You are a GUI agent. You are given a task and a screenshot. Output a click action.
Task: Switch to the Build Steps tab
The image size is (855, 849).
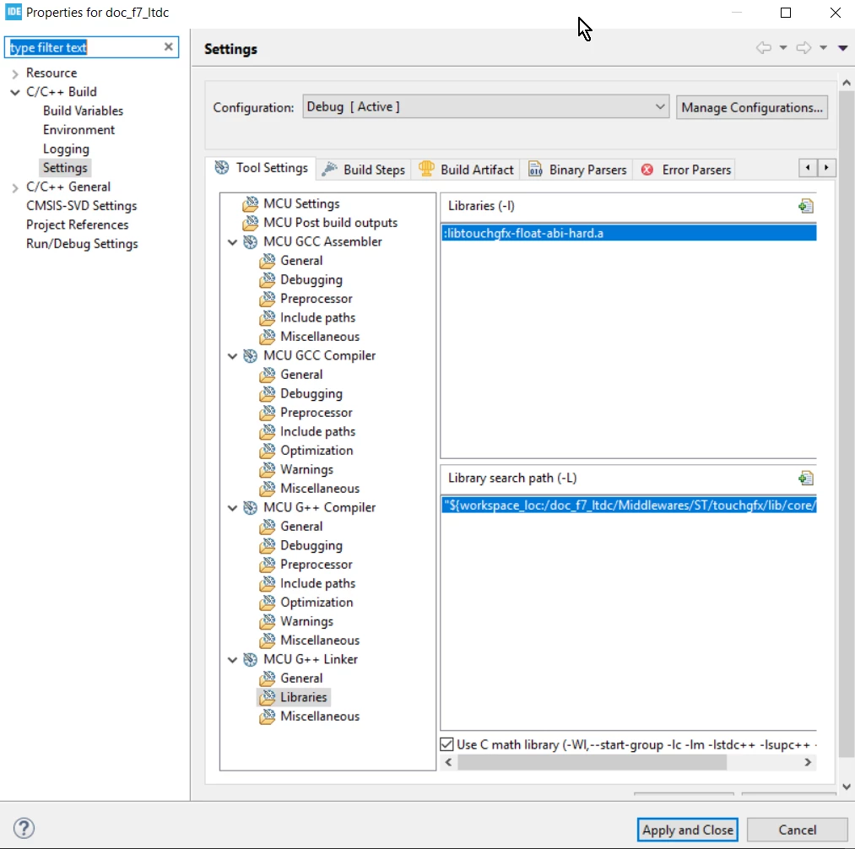point(364,170)
